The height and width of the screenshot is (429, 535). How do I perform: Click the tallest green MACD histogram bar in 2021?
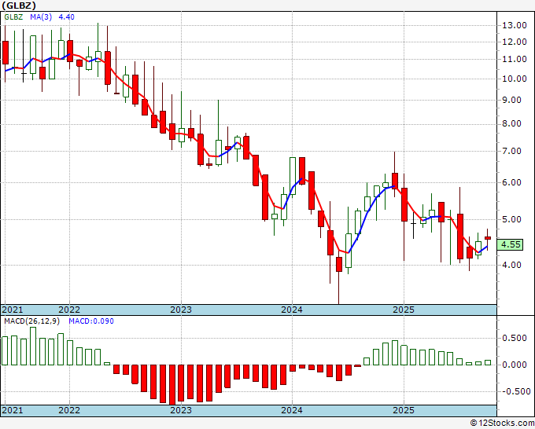33,346
